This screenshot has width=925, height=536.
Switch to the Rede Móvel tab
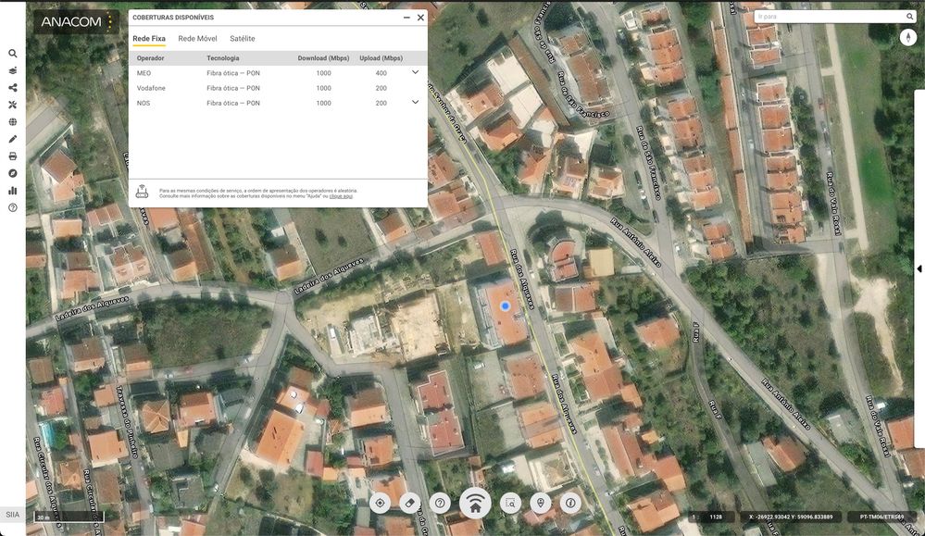pos(197,39)
